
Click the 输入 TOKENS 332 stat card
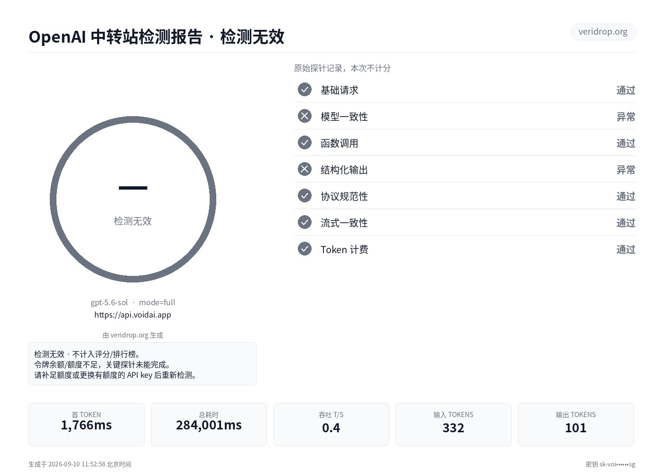(x=453, y=424)
